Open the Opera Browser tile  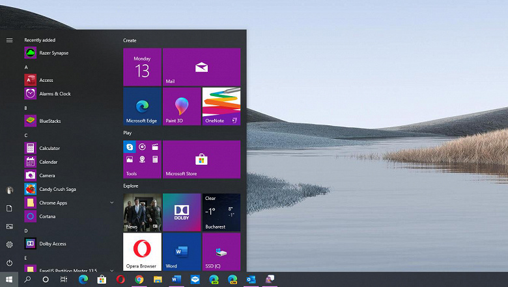tap(142, 252)
